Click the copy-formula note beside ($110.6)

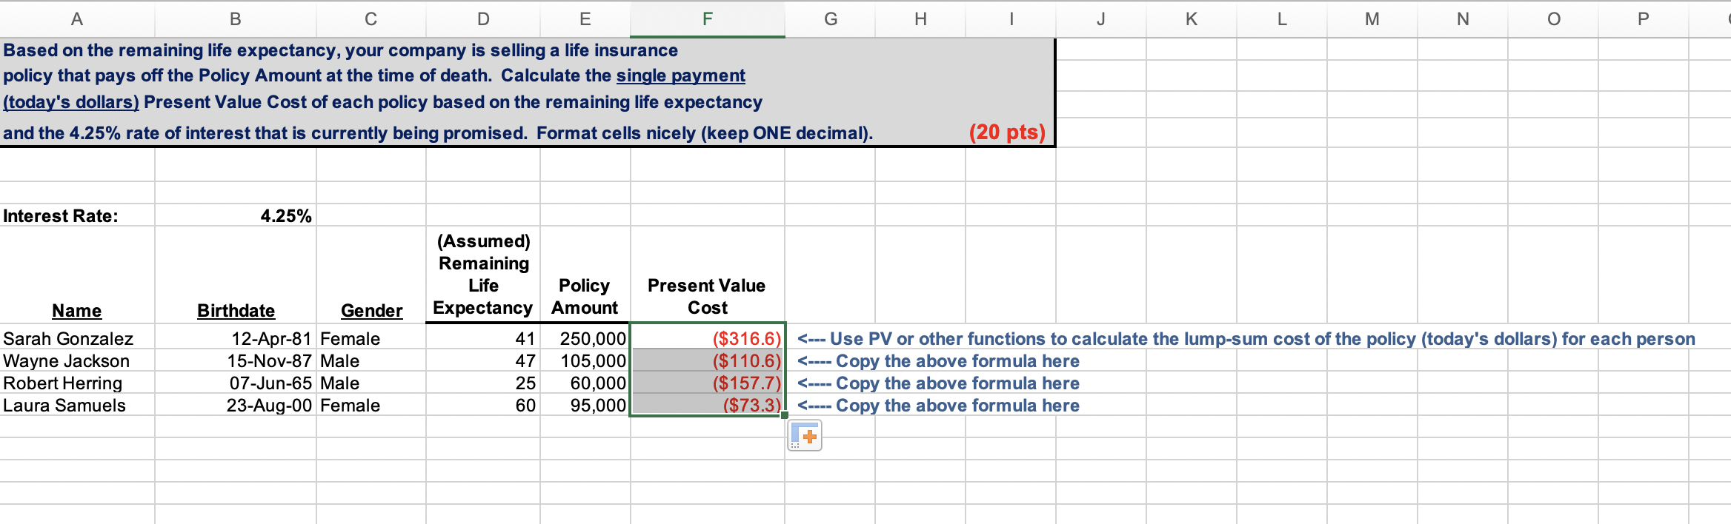pos(938,361)
